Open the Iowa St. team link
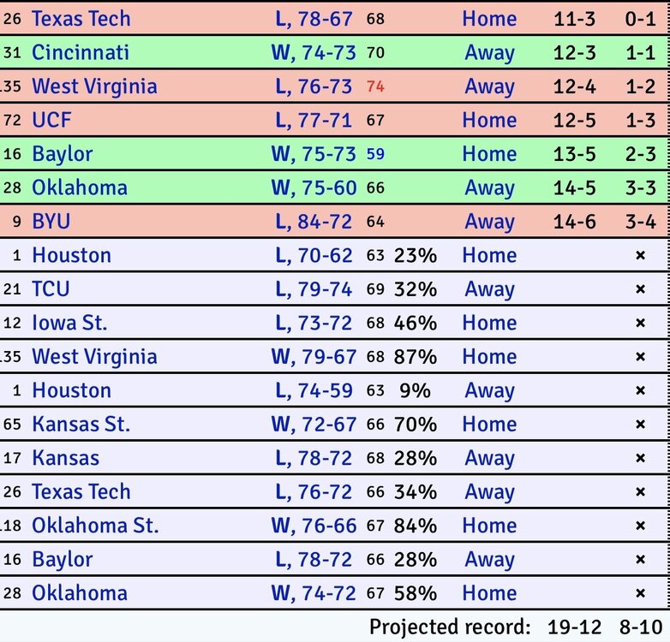 69,323
